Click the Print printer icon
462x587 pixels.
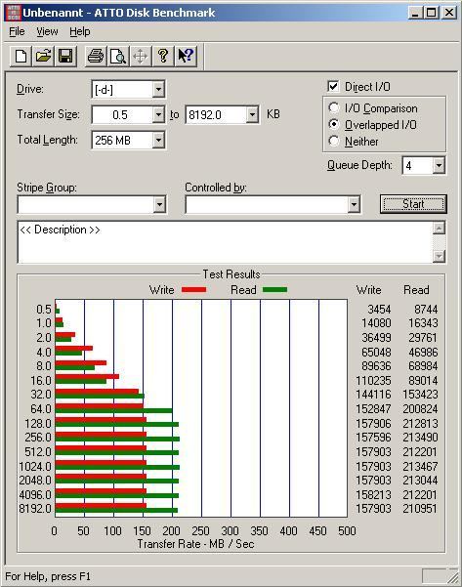96,57
